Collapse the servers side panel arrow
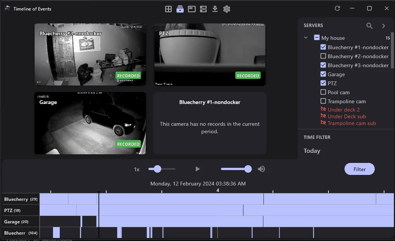The width and height of the screenshot is (395, 241). tap(383, 26)
